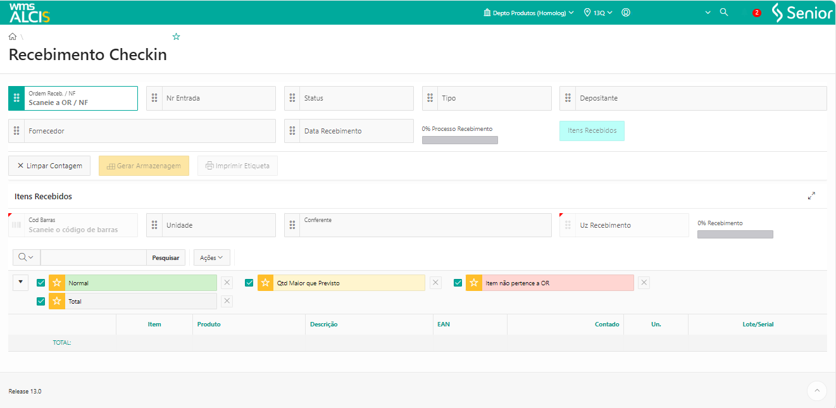Open notifications badge showing 2
Viewport: 836px width, 408px height.
click(x=756, y=13)
